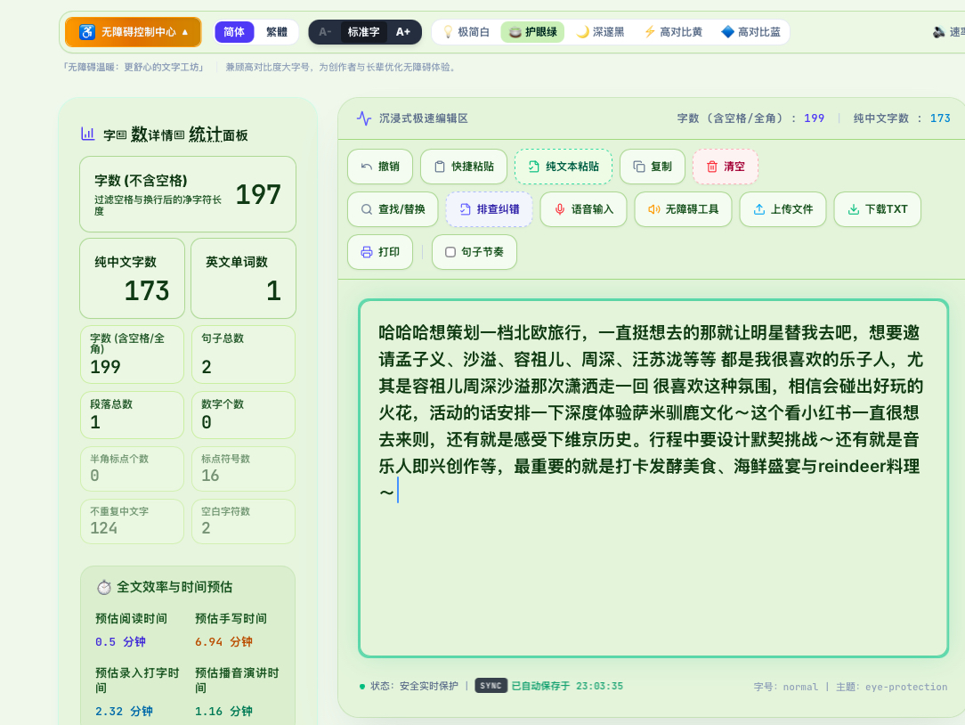Click the 句子总数 card
This screenshot has width=965, height=725.
coord(244,354)
